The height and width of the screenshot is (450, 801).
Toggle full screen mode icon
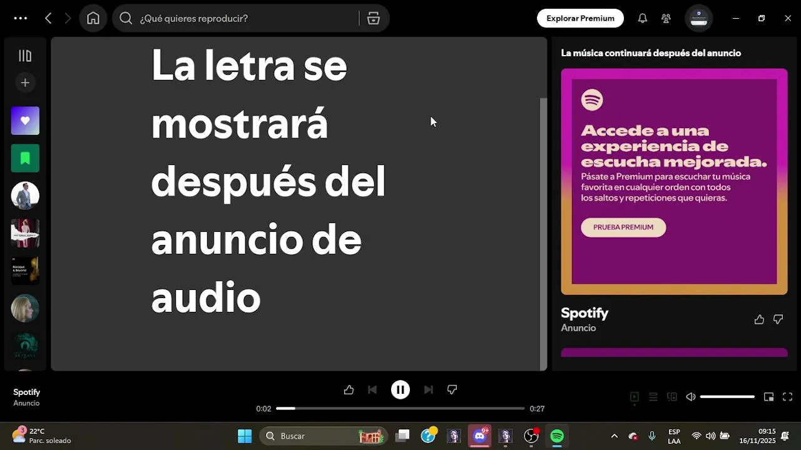[x=788, y=397]
